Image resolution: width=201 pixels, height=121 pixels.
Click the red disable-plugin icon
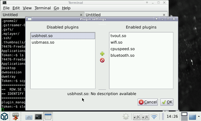[x=102, y=60]
